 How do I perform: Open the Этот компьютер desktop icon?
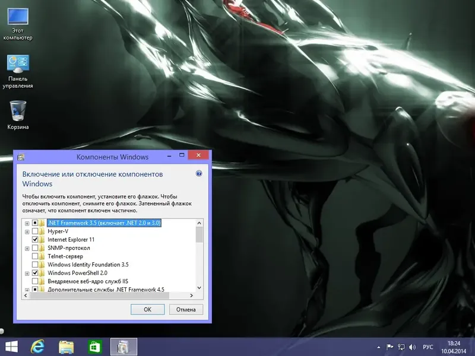coord(18,24)
